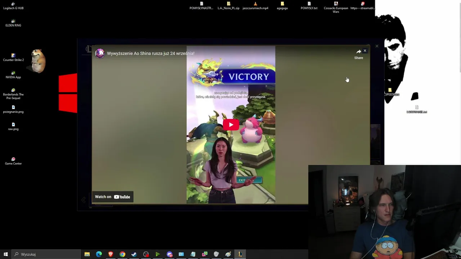Select the POMYSLY.txt file
The height and width of the screenshot is (259, 461).
(x=309, y=6)
